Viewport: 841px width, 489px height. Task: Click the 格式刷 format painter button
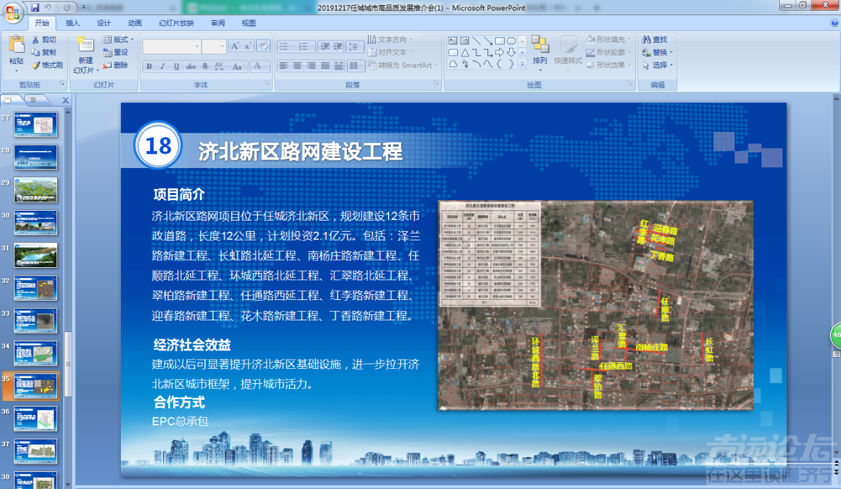click(47, 65)
